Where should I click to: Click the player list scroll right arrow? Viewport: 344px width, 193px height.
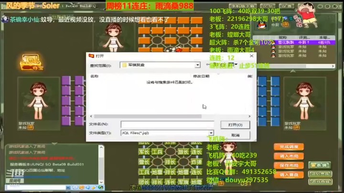(x=333, y=66)
